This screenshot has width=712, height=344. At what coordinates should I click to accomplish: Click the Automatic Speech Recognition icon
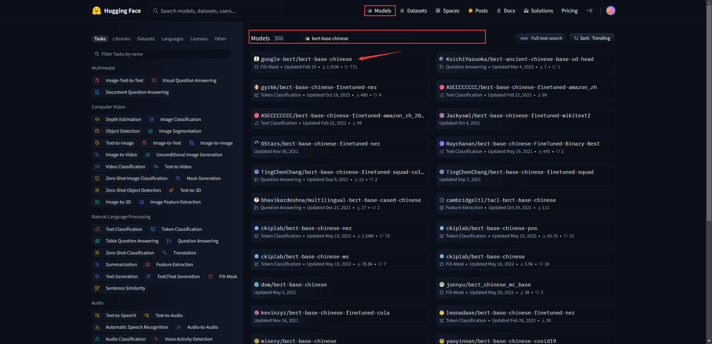pyautogui.click(x=97, y=327)
